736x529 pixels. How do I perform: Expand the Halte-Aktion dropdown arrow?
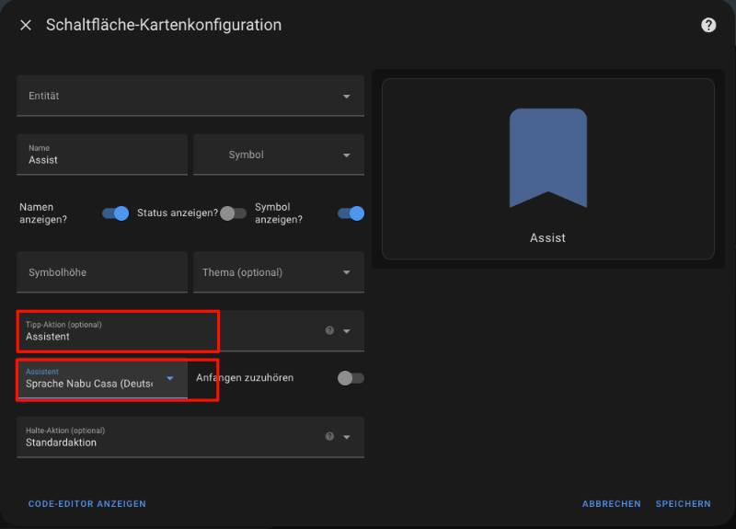[347, 437]
